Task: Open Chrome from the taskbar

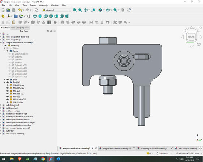Action: pos(43,159)
